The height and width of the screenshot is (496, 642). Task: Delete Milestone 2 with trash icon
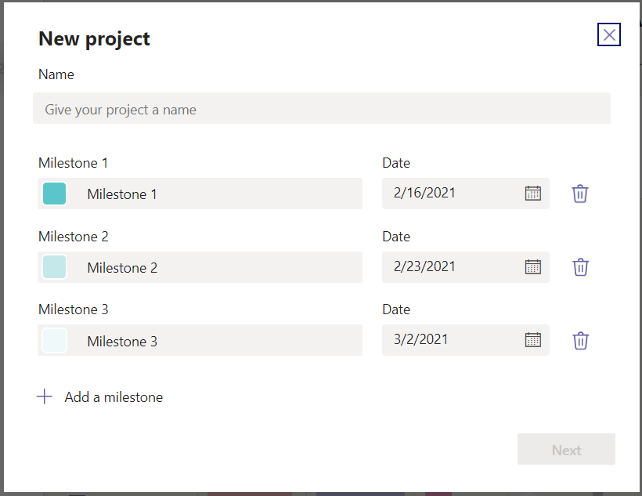click(580, 267)
